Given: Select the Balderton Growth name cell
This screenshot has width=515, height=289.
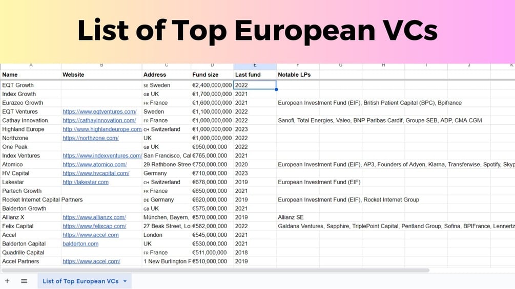Looking at the screenshot, I should pos(31,209).
